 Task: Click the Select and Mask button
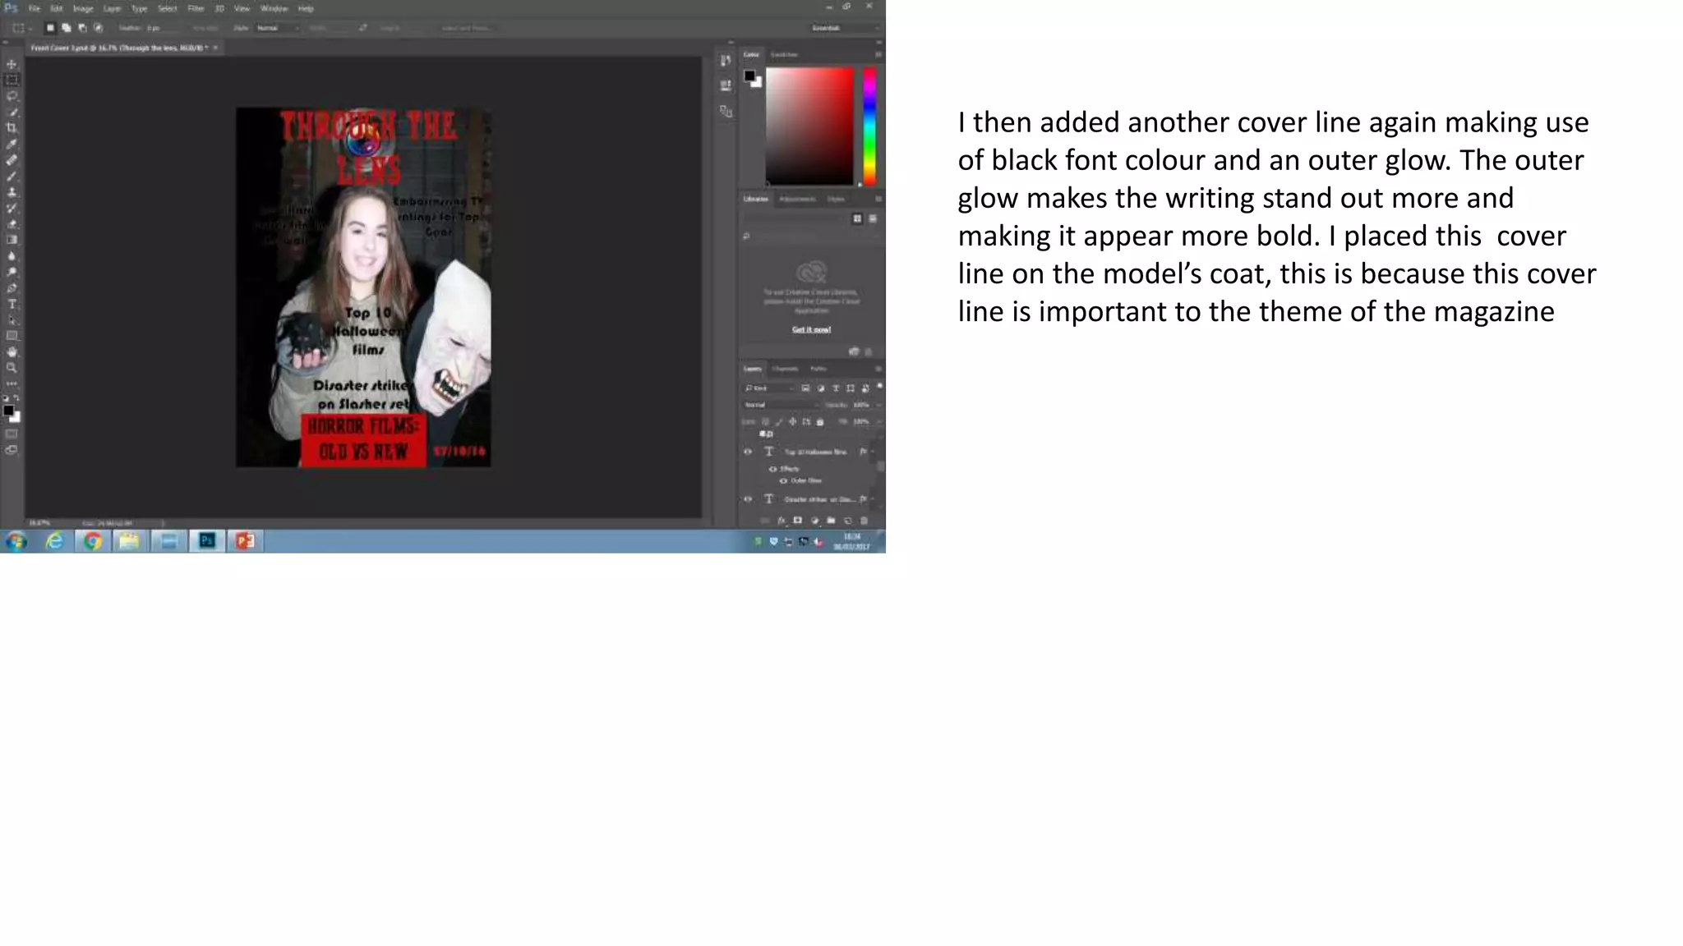pyautogui.click(x=467, y=28)
